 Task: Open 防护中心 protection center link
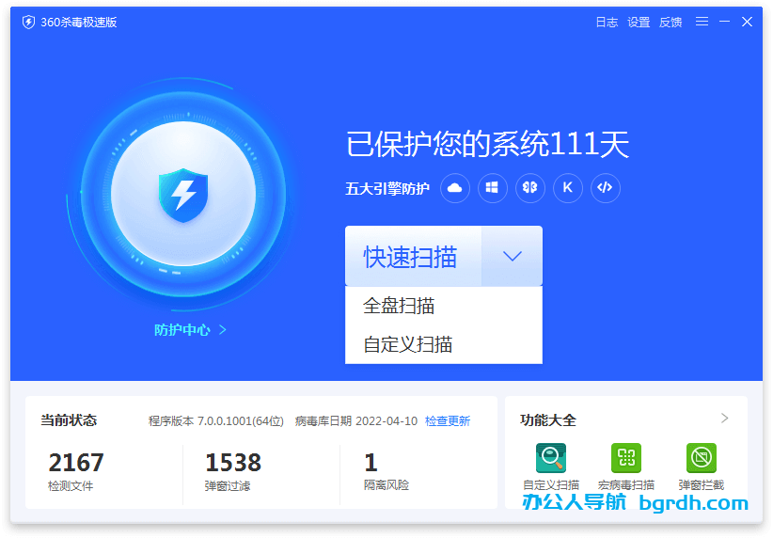pos(182,330)
